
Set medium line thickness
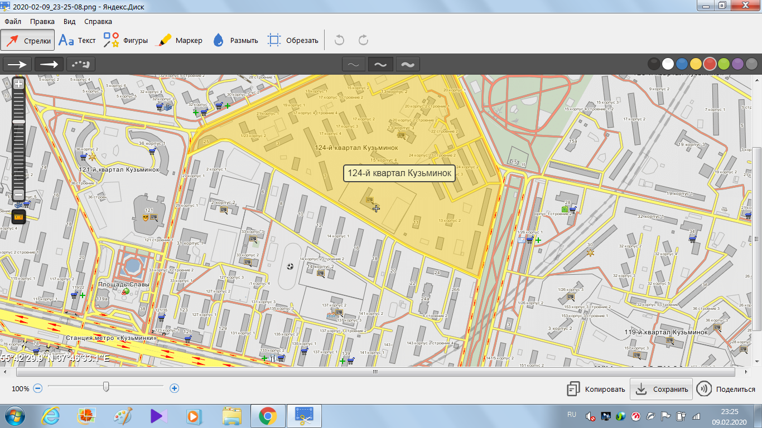(x=380, y=65)
